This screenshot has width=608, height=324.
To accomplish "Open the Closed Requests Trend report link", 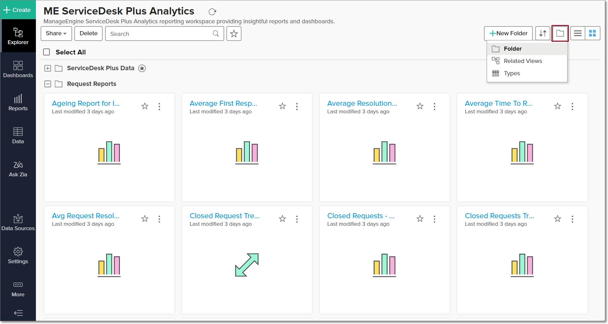I will tap(499, 216).
